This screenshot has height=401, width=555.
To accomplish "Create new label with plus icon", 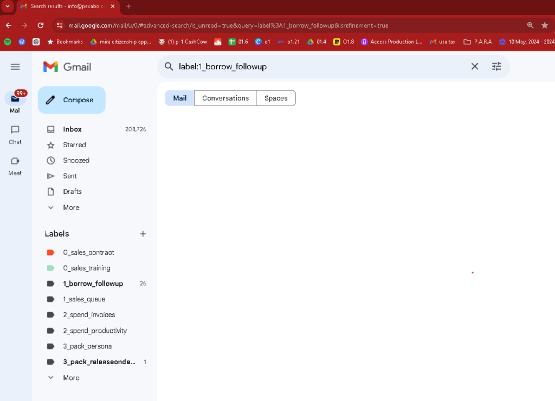I will [143, 234].
